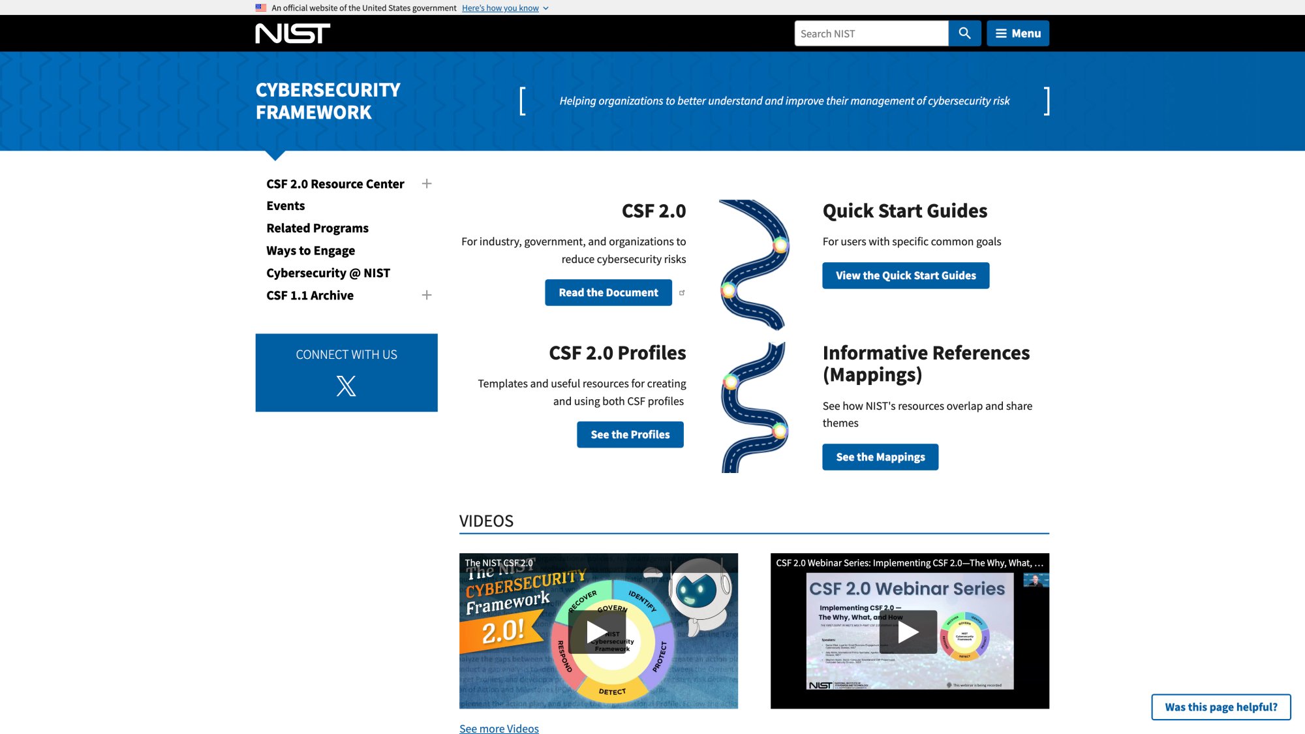1305x734 pixels.
Task: Select Events in the sidebar navigation
Action: click(286, 205)
